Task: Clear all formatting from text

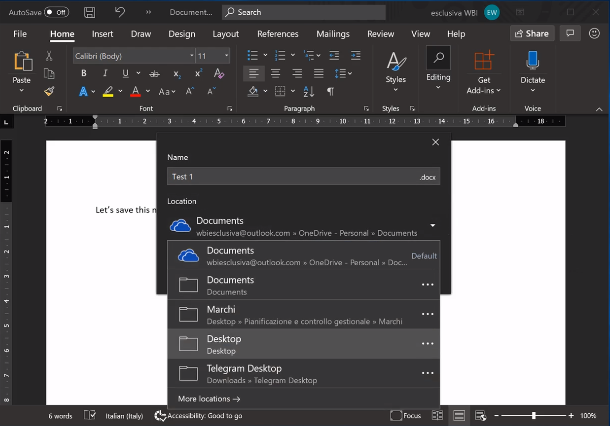Action: tap(219, 73)
